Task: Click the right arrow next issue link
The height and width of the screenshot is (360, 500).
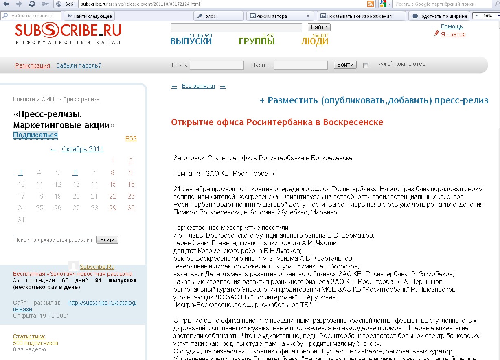Action: (x=223, y=86)
